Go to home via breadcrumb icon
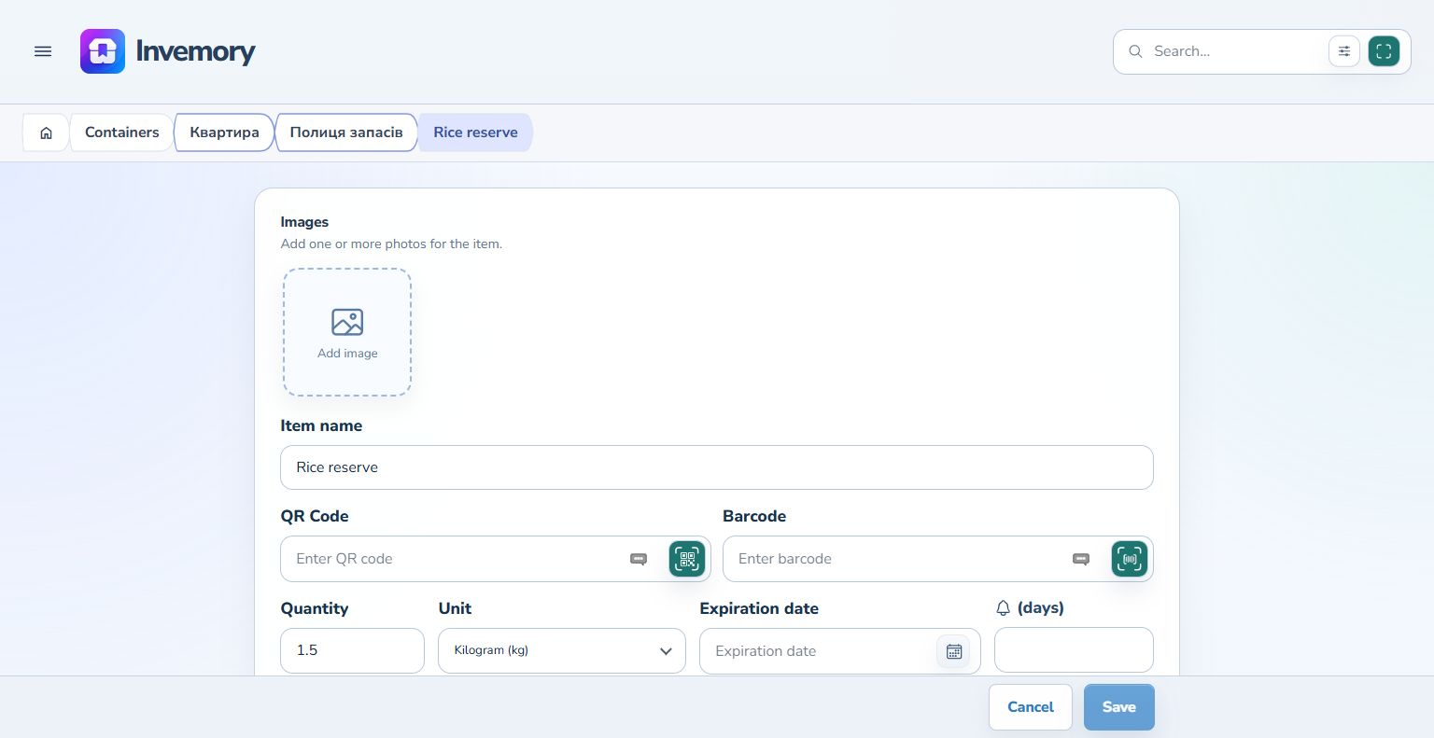Image resolution: width=1434 pixels, height=738 pixels. pyautogui.click(x=46, y=132)
